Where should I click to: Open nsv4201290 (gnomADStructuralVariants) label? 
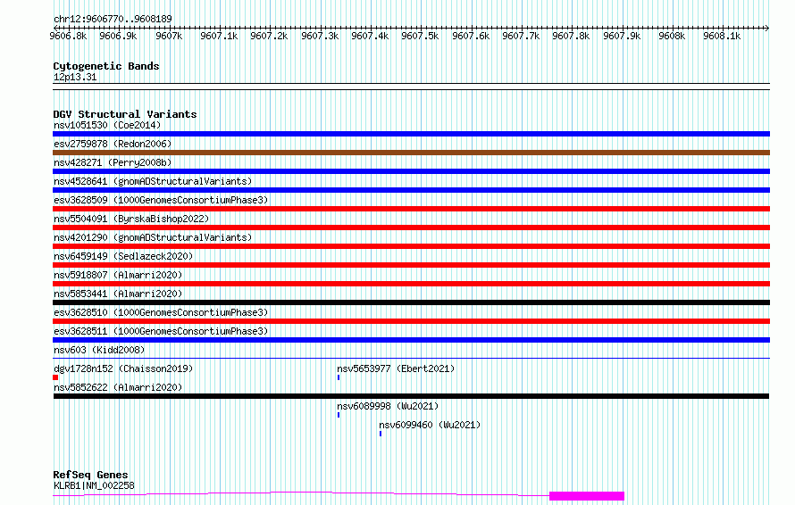(153, 237)
